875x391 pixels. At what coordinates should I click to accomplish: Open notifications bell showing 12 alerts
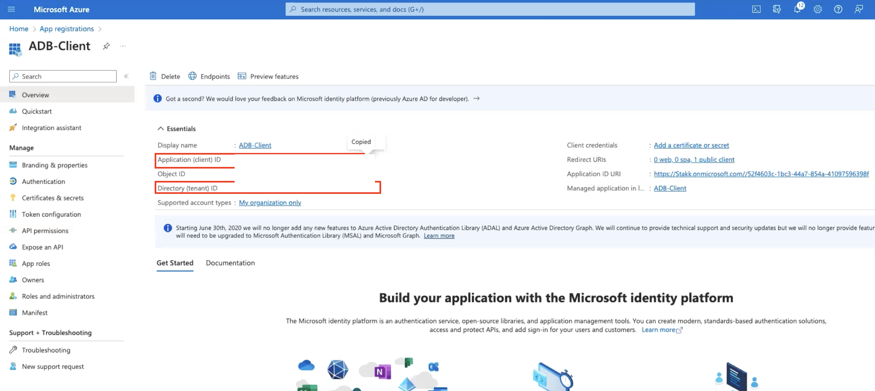(797, 9)
